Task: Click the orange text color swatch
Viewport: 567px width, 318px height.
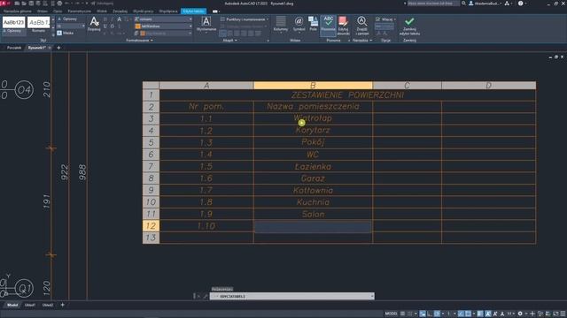Action: tap(138, 26)
